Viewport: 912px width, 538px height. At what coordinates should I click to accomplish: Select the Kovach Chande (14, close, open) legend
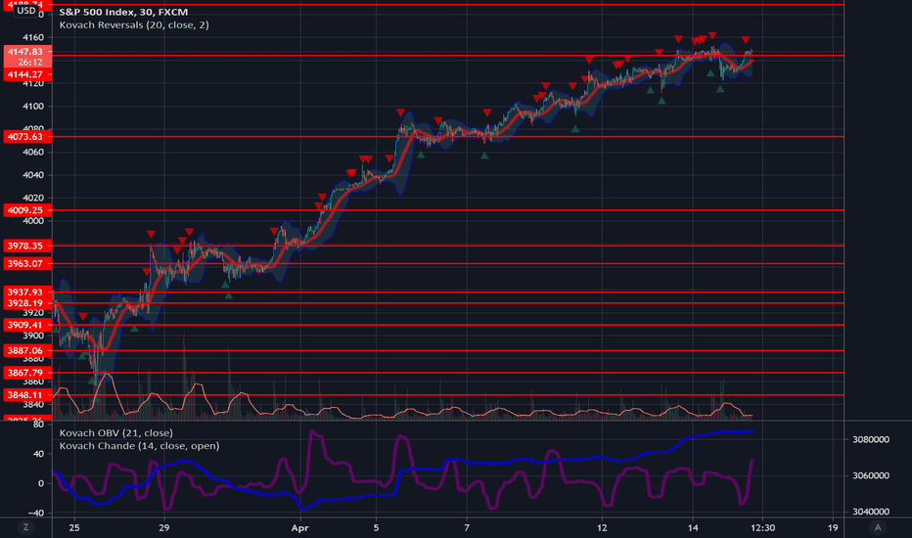[x=139, y=445]
